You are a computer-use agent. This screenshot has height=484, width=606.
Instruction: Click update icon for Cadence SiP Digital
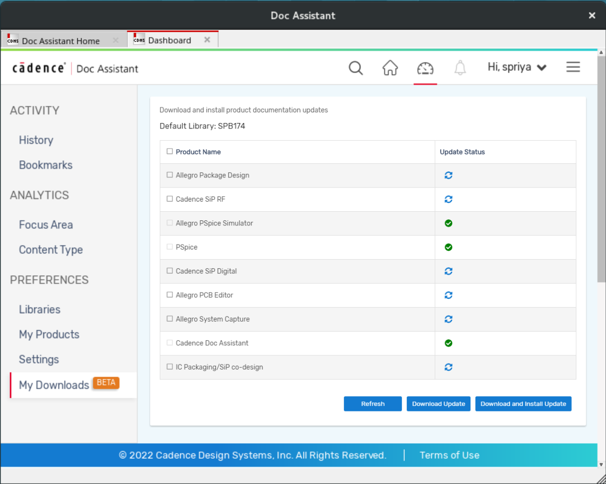point(448,271)
